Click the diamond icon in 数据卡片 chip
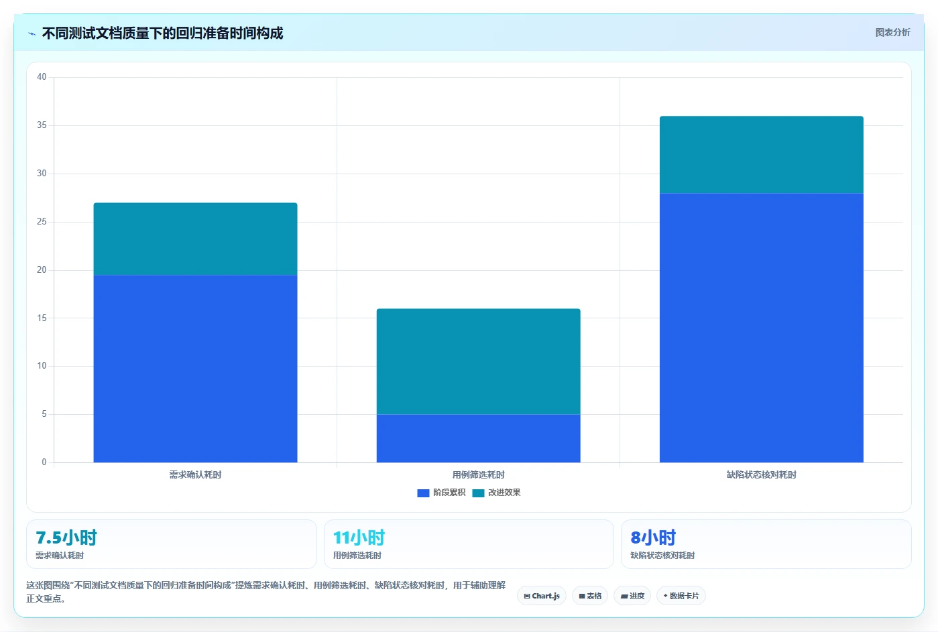 coord(666,595)
